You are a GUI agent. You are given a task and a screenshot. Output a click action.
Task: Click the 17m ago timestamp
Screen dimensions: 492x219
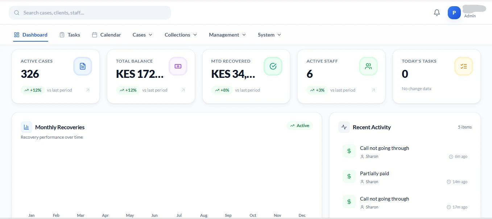pos(460,207)
